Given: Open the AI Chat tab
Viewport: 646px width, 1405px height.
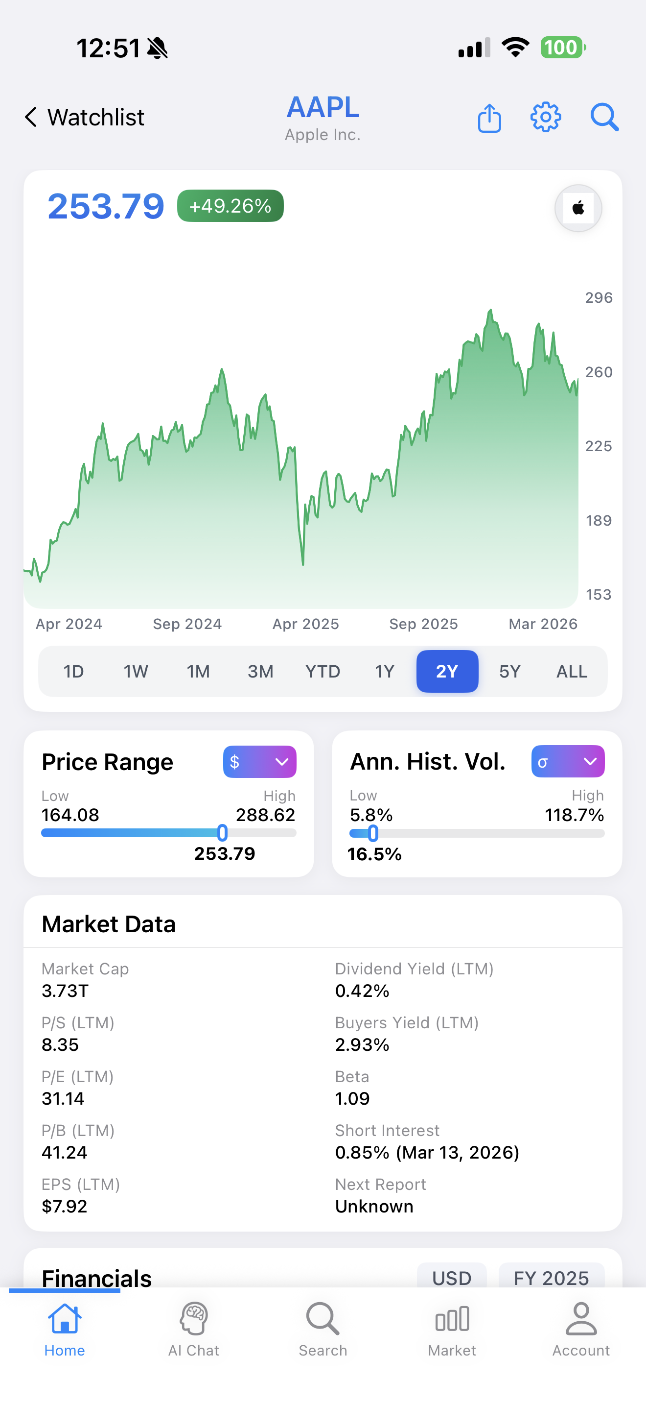Looking at the screenshot, I should point(194,1329).
